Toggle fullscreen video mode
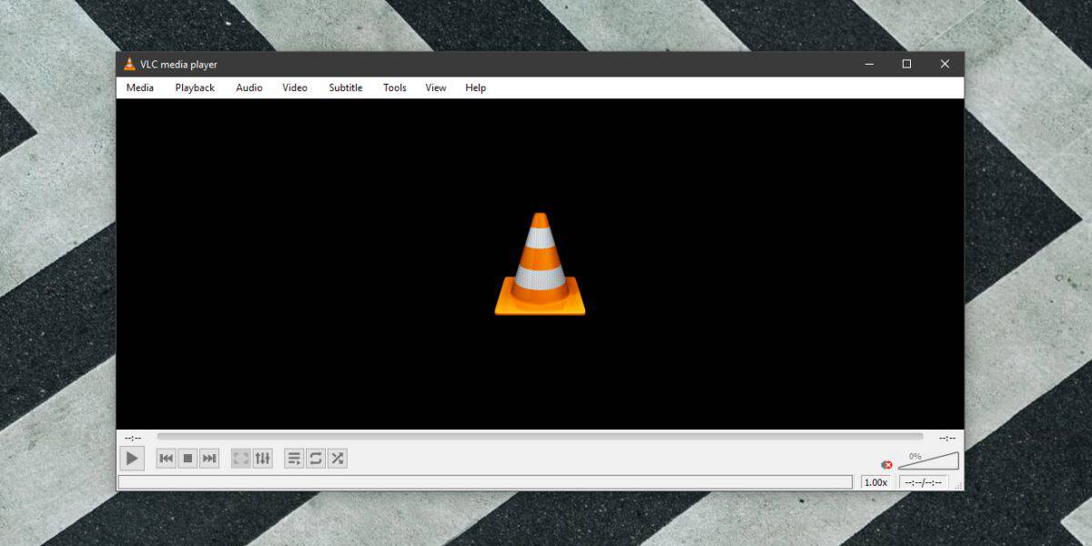 click(241, 458)
